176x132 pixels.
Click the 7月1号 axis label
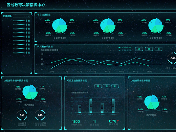click(51, 72)
